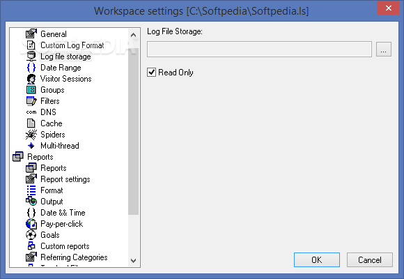The image size is (404, 279).
Task: Open Report settings page
Action: click(x=65, y=179)
